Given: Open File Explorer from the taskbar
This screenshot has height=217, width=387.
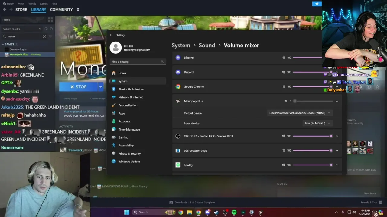Looking at the screenshot, I should click(190, 212).
